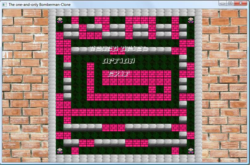Click the top-right Bomberman character
The image size is (250, 165).
[x=191, y=20]
